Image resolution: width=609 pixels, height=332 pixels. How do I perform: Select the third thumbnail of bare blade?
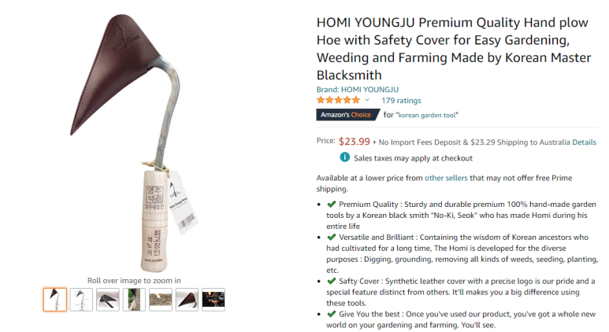(108, 299)
